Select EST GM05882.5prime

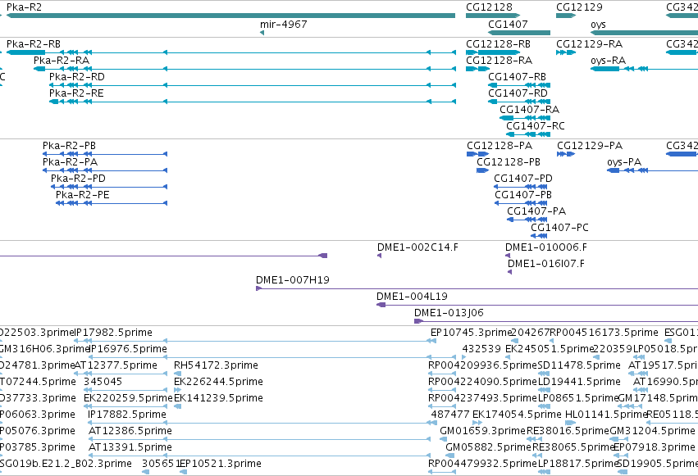pyautogui.click(x=489, y=448)
